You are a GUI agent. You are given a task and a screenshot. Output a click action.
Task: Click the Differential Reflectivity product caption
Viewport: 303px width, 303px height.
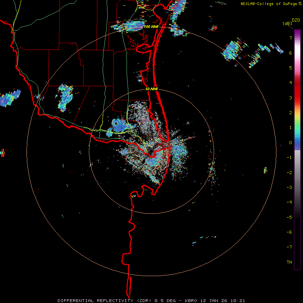[151, 301]
